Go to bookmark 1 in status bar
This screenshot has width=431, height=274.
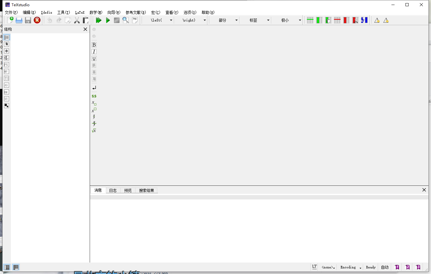pos(397,267)
